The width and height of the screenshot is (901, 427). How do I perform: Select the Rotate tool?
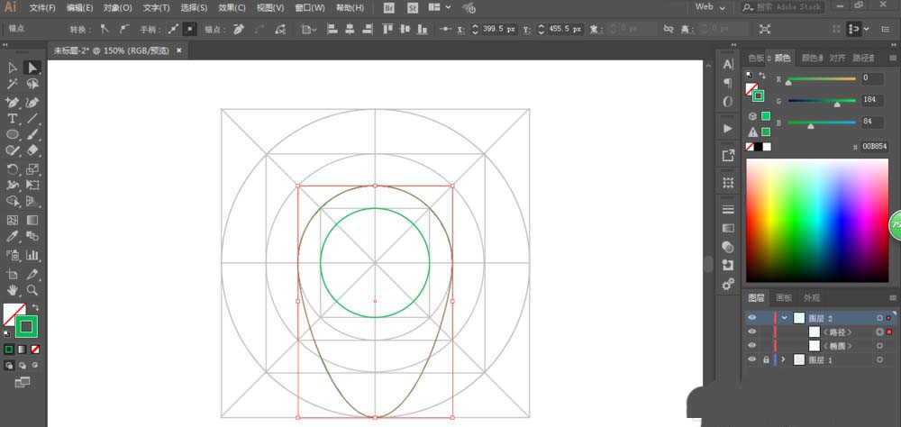(13, 168)
